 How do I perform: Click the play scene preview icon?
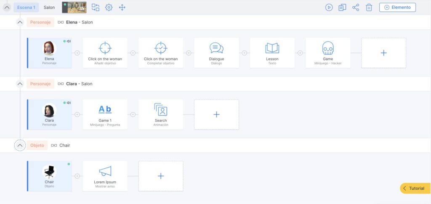tap(329, 8)
